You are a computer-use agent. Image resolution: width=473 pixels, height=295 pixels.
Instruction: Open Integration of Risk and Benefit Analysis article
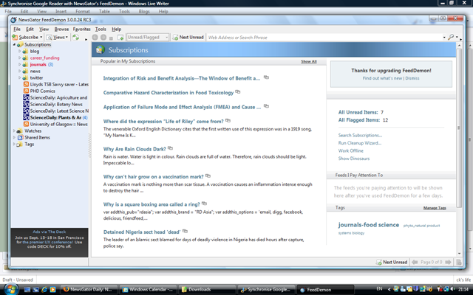[x=182, y=78]
